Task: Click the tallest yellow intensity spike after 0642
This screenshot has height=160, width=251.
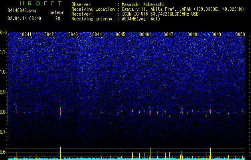Action: pyautogui.click(x=60, y=153)
